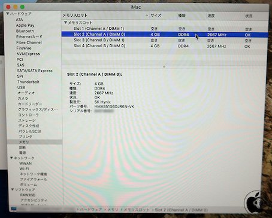Select the Slot 4 (Channel B / DIMM 0) row
Screen dimensions: 272x218
pyautogui.click(x=165, y=46)
